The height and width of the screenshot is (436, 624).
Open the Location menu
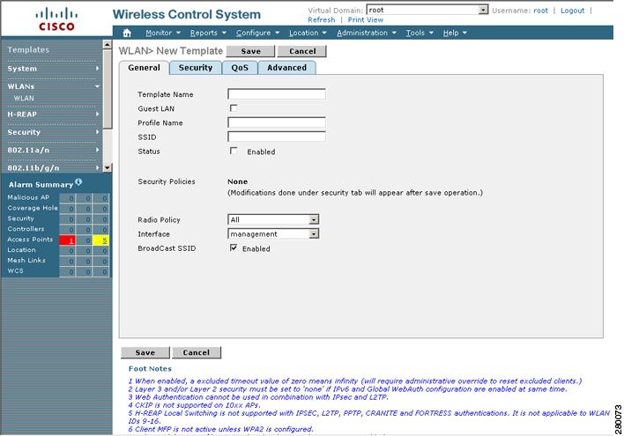pos(308,33)
